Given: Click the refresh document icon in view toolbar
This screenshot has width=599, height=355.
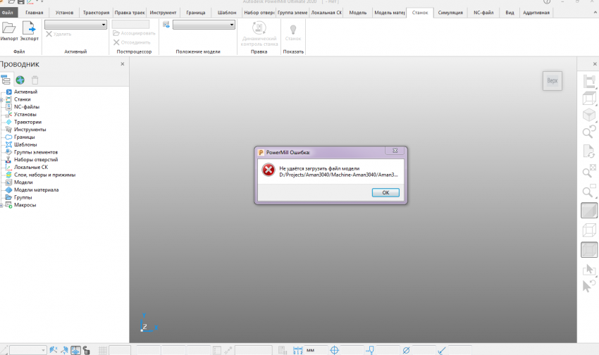Looking at the screenshot, I should tap(588, 151).
